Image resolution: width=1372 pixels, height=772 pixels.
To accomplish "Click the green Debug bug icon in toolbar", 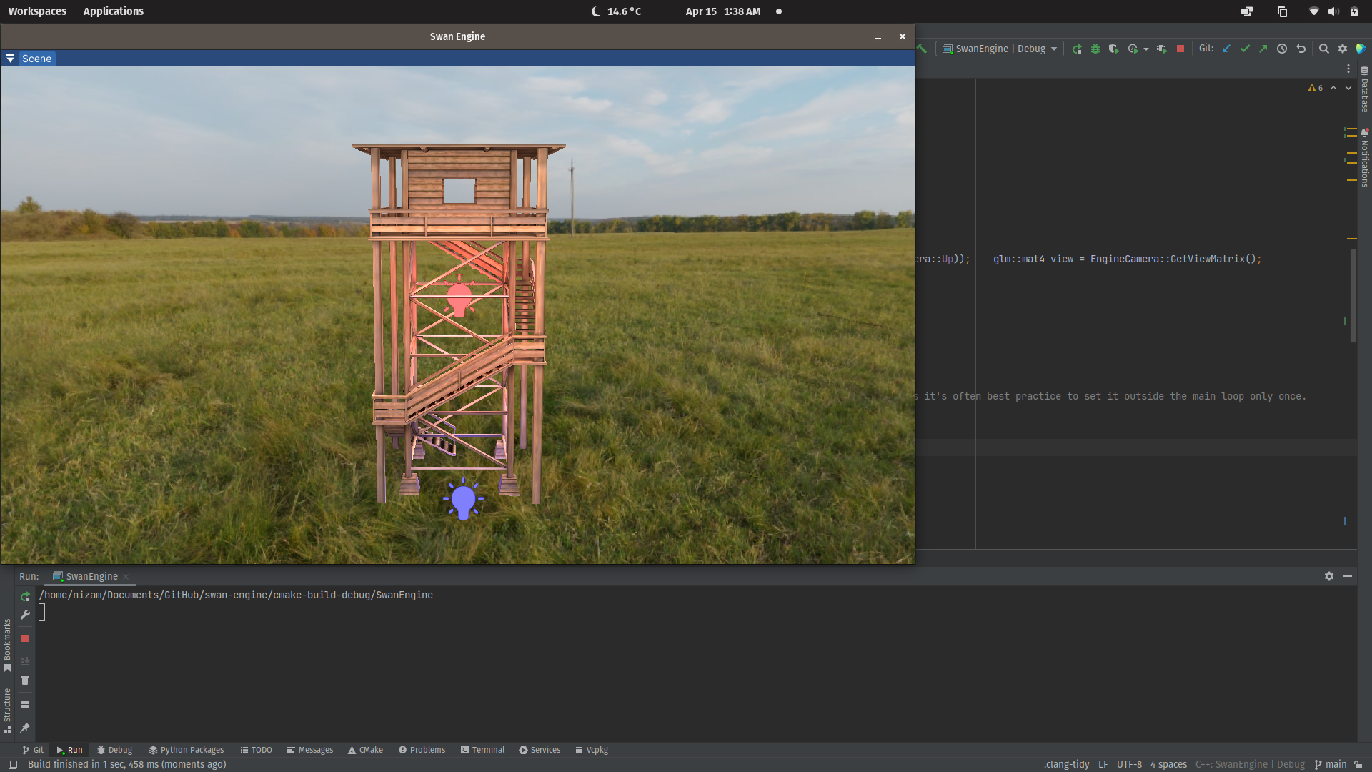I will click(1095, 49).
